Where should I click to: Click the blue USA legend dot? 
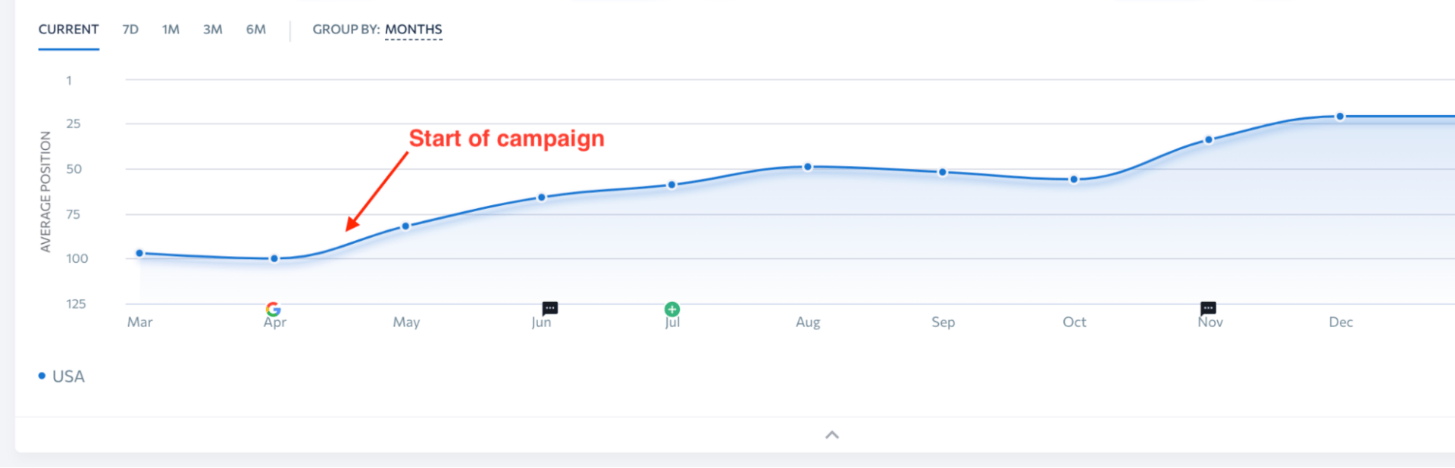click(40, 375)
